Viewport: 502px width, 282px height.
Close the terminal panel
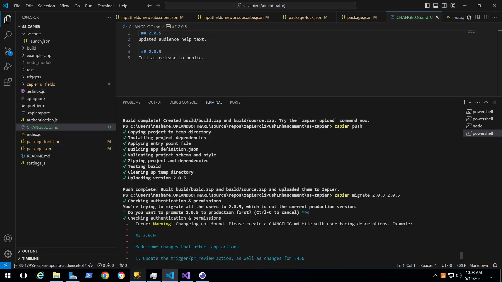click(494, 102)
